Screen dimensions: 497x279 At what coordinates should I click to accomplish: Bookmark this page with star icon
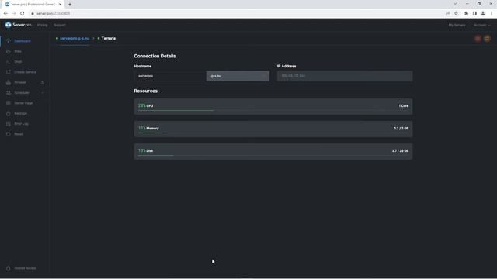tap(456, 14)
